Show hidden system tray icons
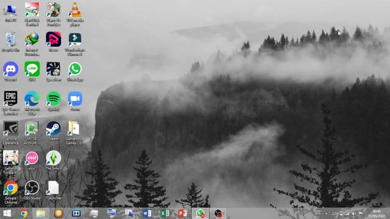 tap(327, 214)
